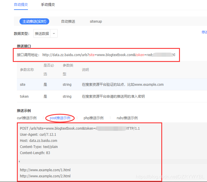Open the sitemap submission option

point(96,21)
